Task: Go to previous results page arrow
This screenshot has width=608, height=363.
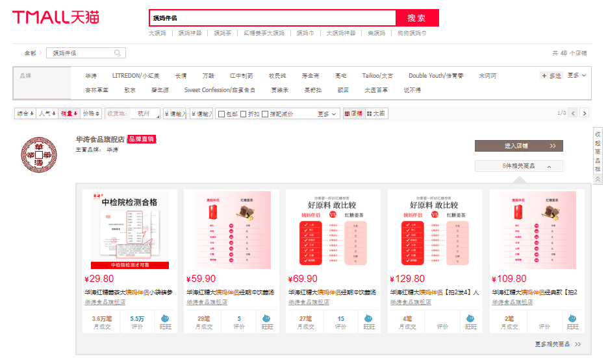Action: [572, 113]
